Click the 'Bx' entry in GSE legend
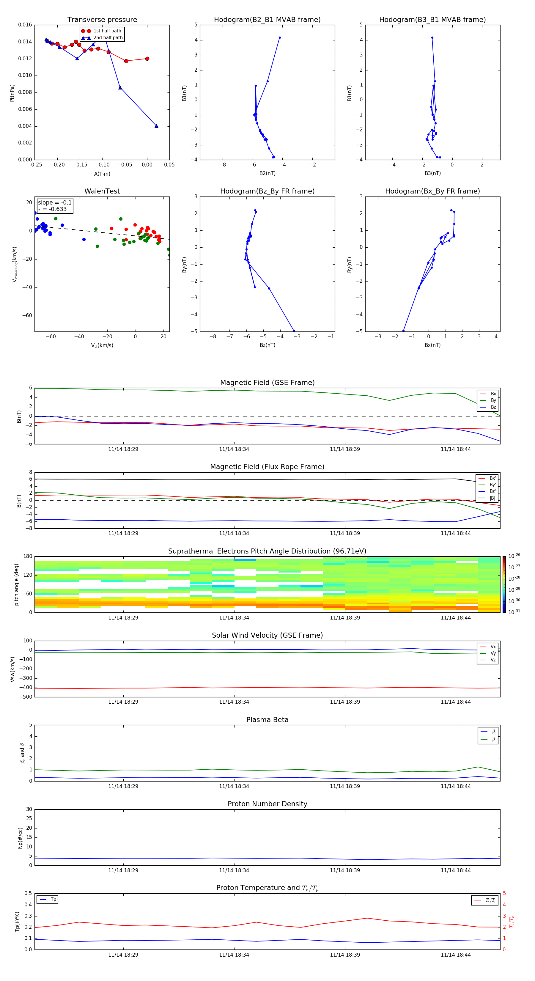 488,394
